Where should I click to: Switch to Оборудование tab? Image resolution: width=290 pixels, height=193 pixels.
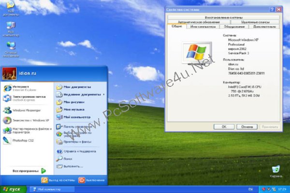click(234, 27)
